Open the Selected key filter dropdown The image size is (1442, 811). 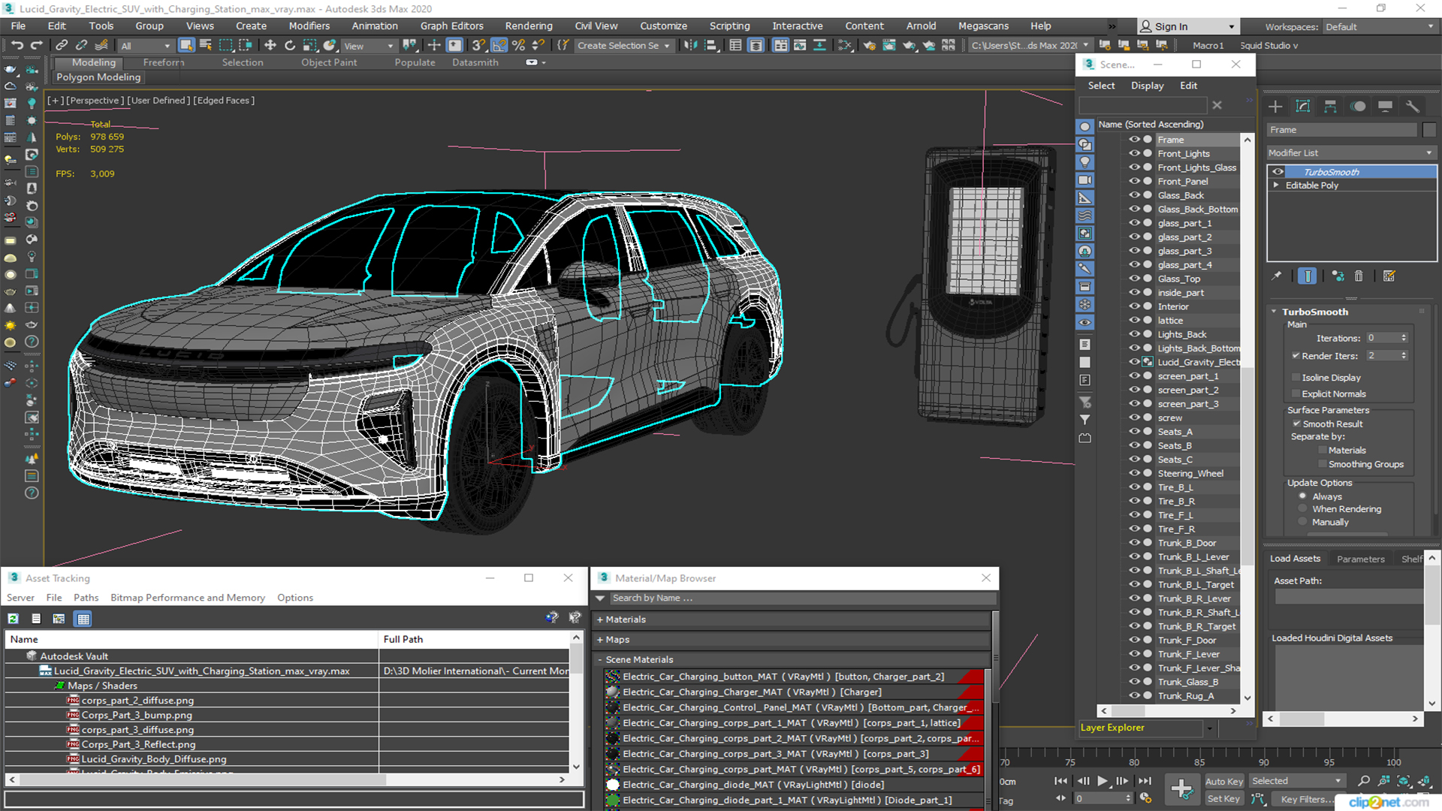click(x=1296, y=781)
